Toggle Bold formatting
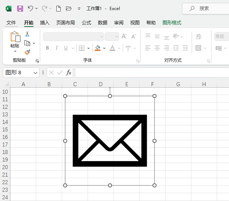This screenshot has width=229, height=201. pyautogui.click(x=47, y=48)
